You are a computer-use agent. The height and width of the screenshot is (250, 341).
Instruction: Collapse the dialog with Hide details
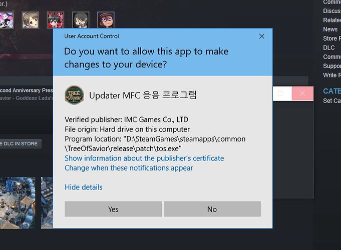(84, 187)
